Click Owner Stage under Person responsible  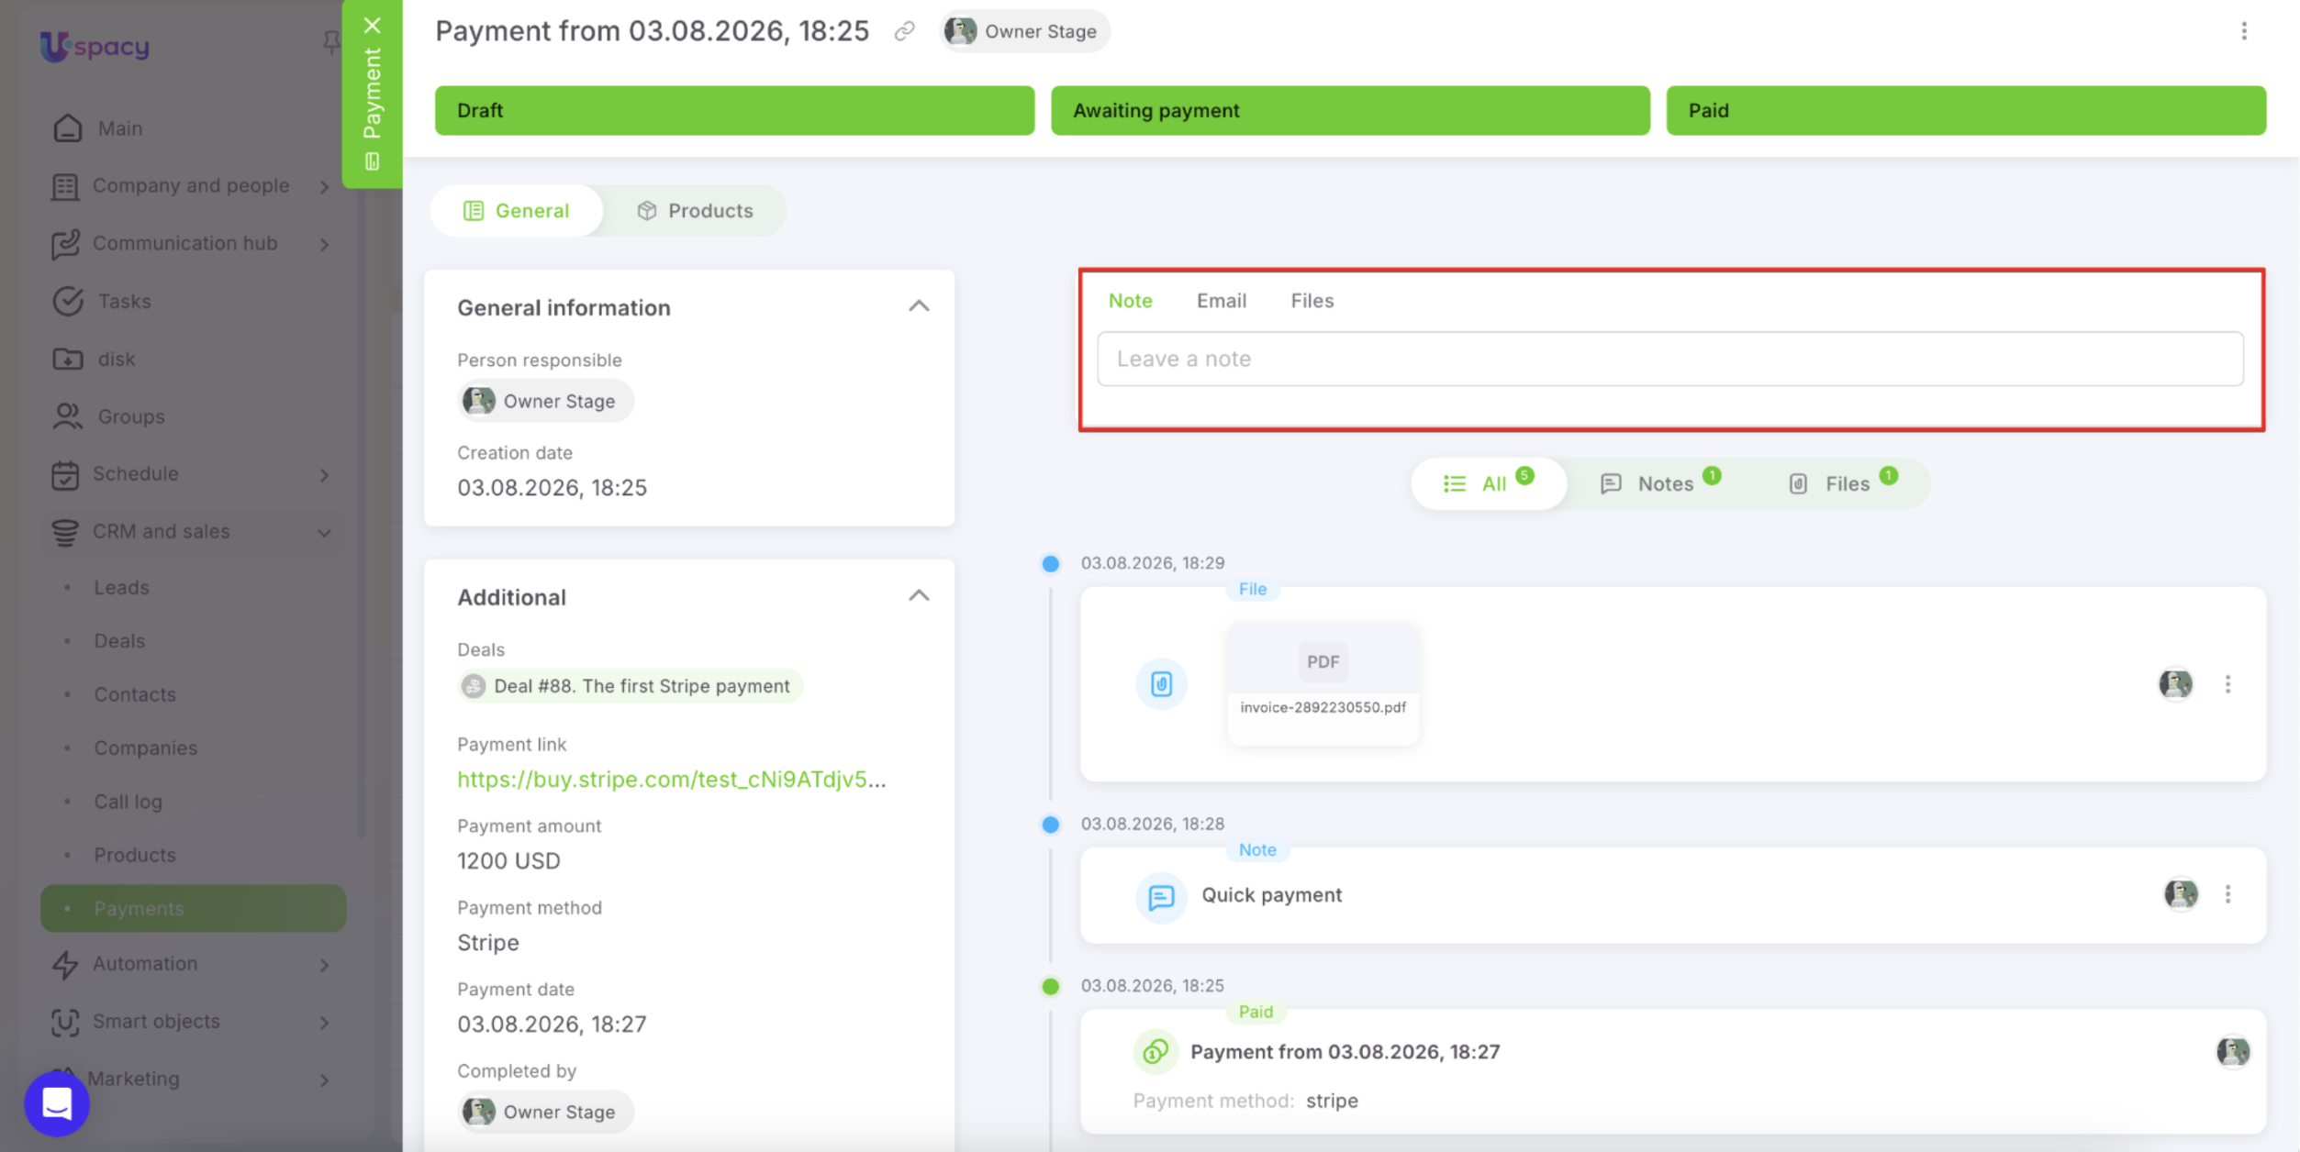(x=545, y=401)
